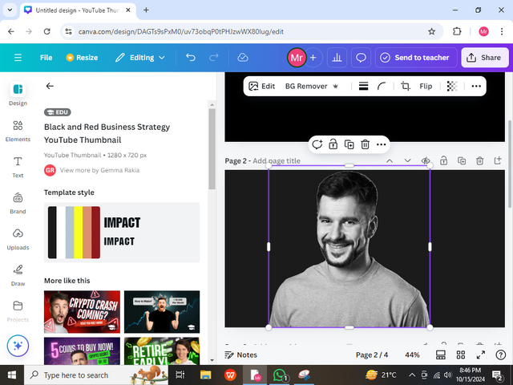Open the Projects panel
Screen dimensions: 513x385
click(18, 311)
